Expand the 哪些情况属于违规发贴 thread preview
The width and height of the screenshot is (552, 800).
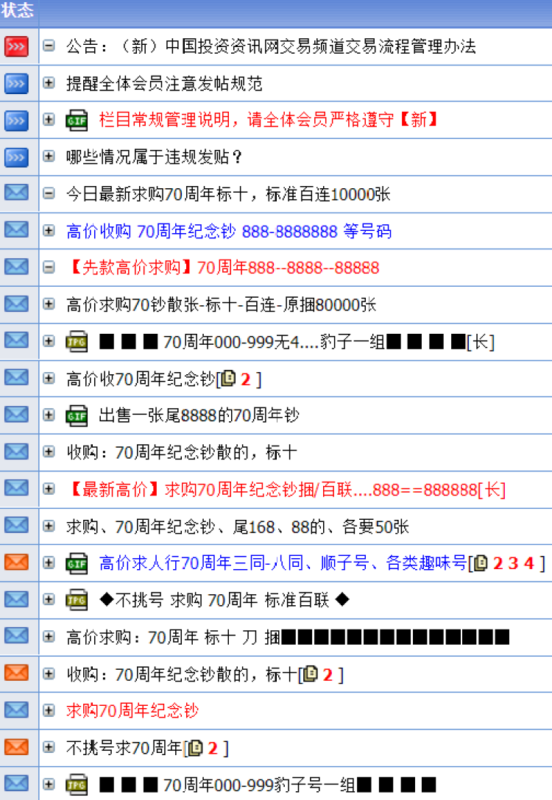[x=49, y=157]
